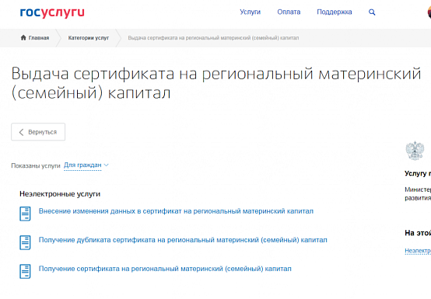Open Получение сертификата на региональный капитал link
Viewport: 431px width, 299px height.
pyautogui.click(x=165, y=269)
